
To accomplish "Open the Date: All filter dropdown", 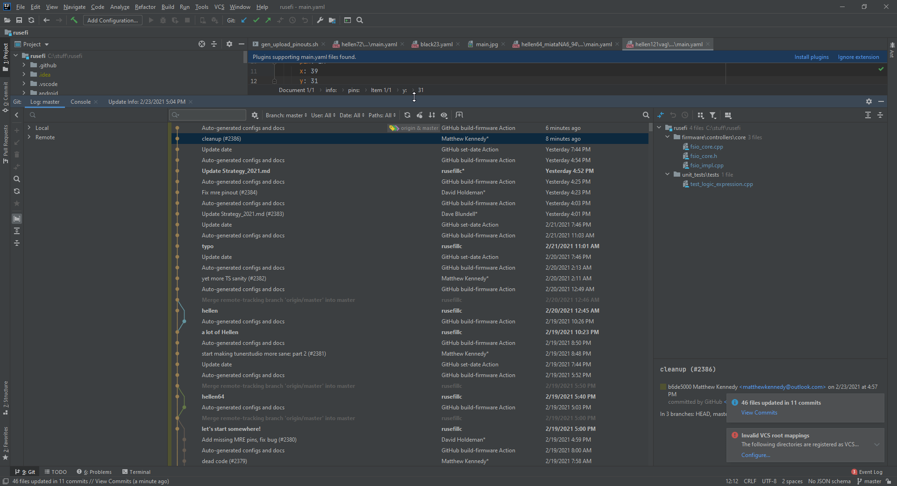I will [x=352, y=115].
